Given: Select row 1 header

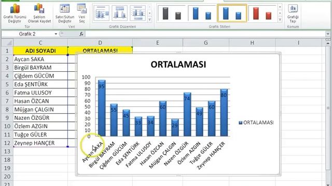Looking at the screenshot, I should pyautogui.click(x=7, y=51).
